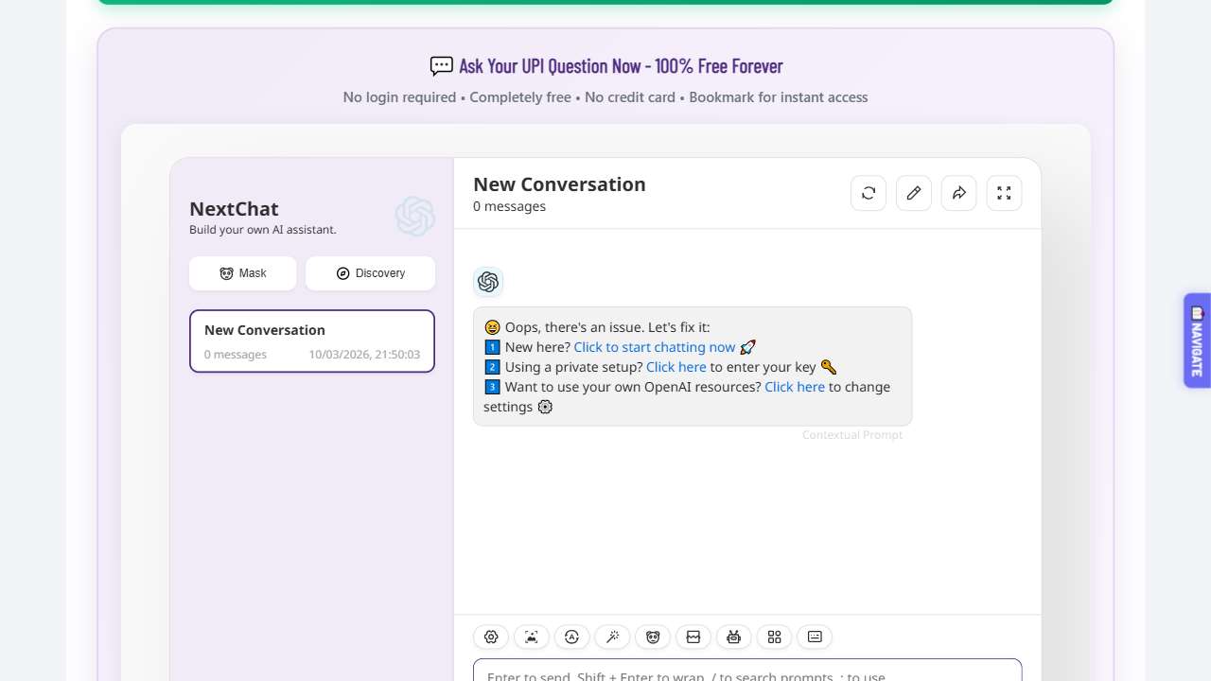Open plugins with the four-squares grid icon

774,637
